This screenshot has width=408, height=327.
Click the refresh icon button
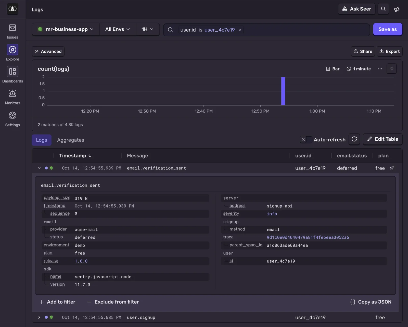pos(354,139)
